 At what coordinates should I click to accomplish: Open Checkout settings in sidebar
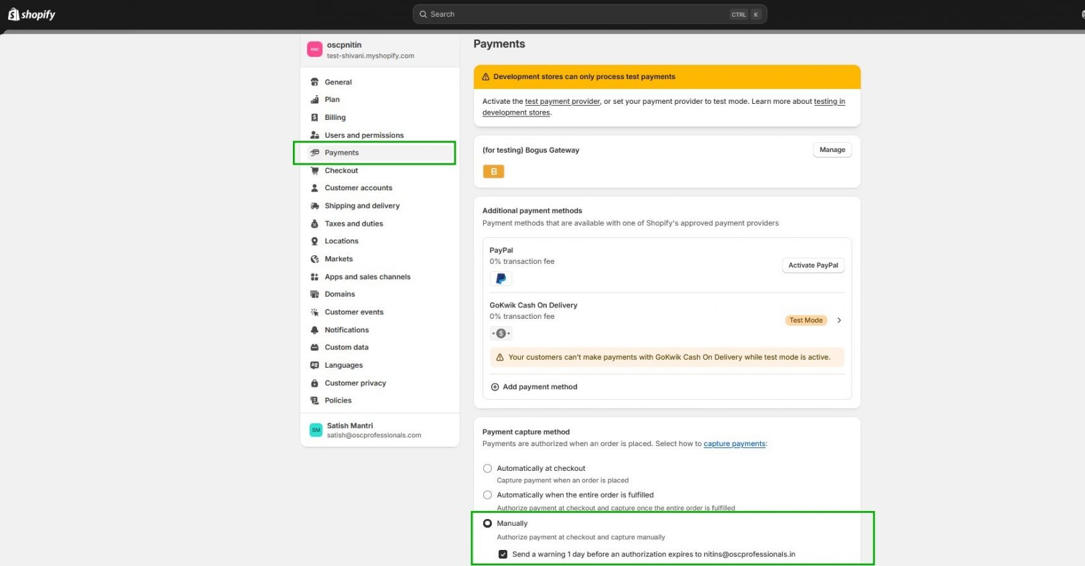click(341, 171)
